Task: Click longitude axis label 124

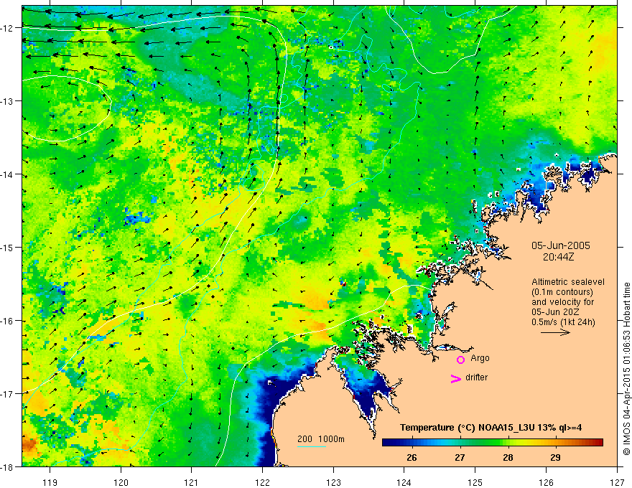Action: pos(404,482)
